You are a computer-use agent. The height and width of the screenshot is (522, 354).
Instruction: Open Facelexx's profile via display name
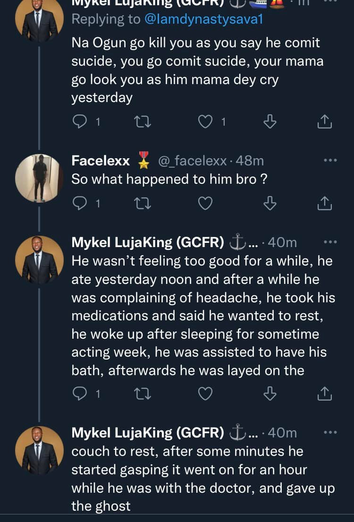click(x=101, y=161)
